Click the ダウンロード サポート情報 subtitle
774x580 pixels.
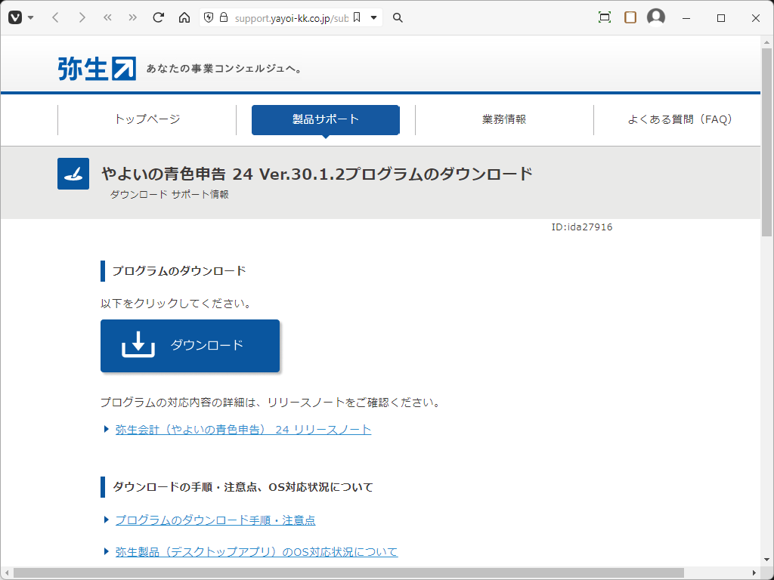tap(169, 195)
